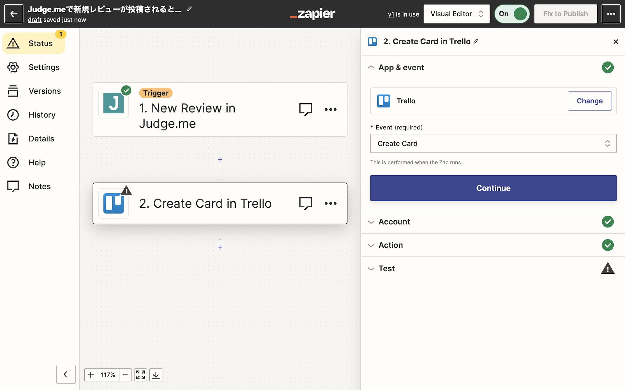The width and height of the screenshot is (625, 390).
Task: Click the History clock icon
Action: tap(13, 115)
